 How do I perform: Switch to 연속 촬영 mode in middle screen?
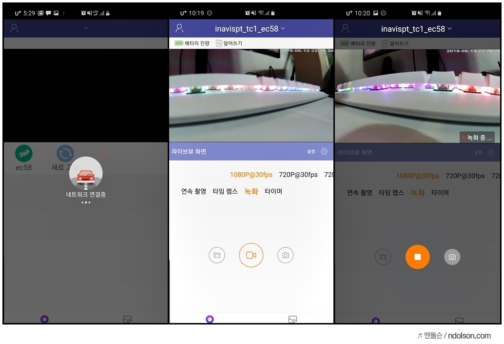click(194, 191)
